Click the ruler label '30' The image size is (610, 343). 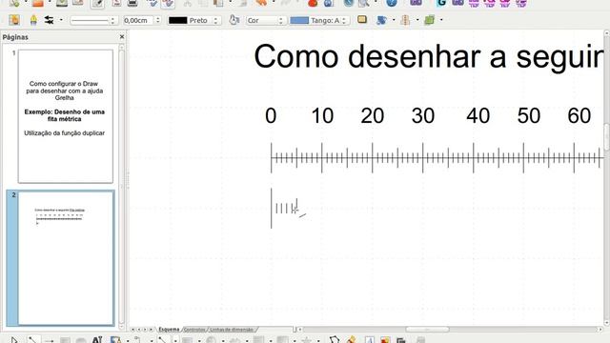click(x=423, y=116)
